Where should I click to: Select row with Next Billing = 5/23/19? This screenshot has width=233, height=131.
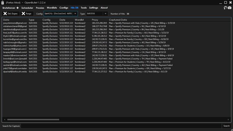(116, 33)
